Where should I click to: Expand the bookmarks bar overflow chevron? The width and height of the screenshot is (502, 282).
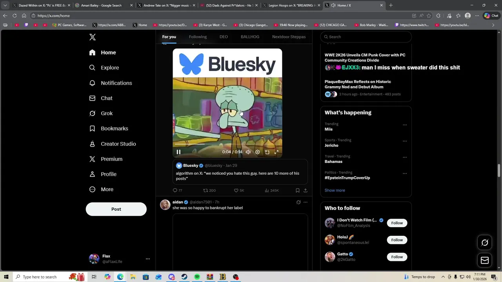(x=493, y=25)
